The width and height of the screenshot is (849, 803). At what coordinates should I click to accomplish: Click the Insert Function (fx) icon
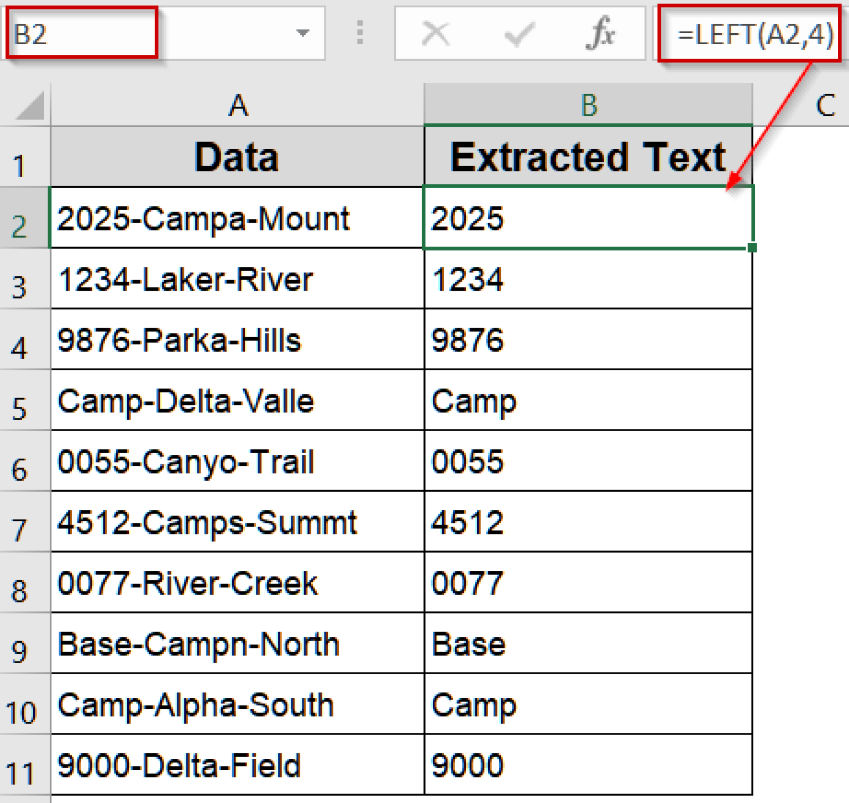[602, 33]
